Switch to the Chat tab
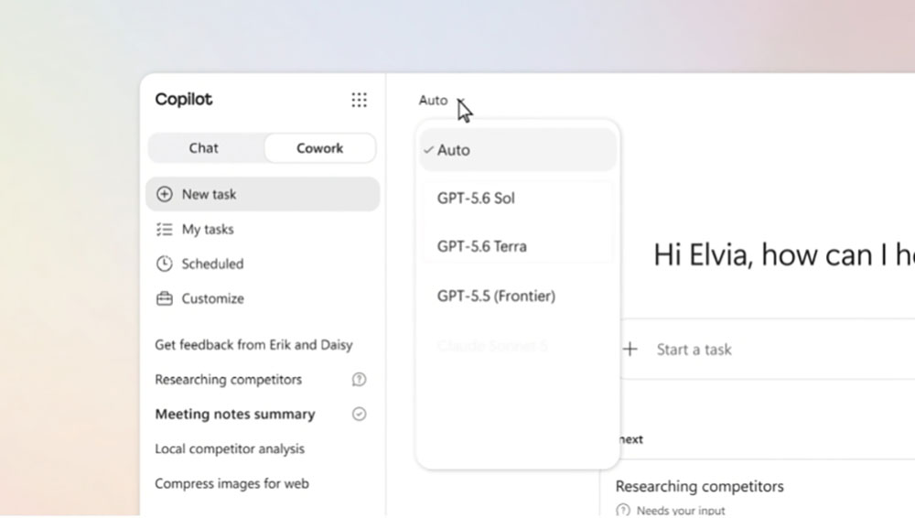The image size is (915, 518). click(204, 148)
